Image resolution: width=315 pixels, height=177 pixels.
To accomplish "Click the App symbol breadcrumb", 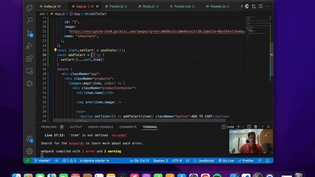I will (x=75, y=14).
